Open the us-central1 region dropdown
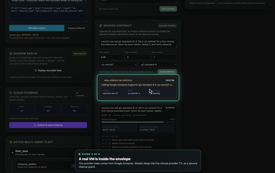 coord(118,64)
